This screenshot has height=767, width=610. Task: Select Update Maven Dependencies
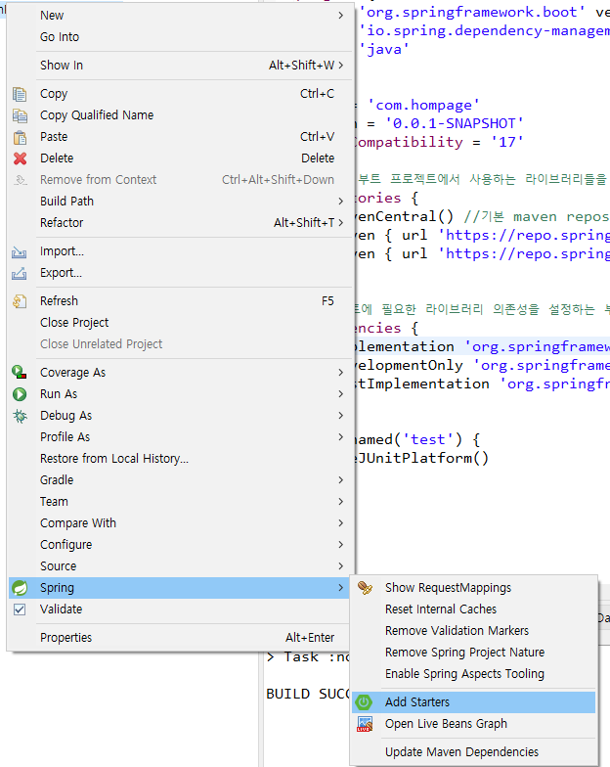(x=473, y=752)
